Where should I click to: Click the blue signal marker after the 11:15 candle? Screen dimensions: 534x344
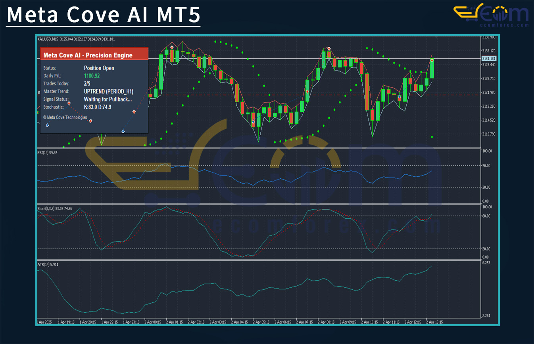point(400,97)
